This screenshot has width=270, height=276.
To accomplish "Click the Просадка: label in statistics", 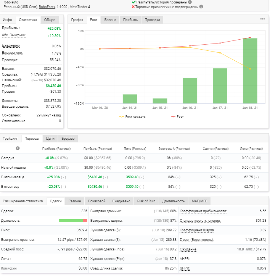I will click(x=10, y=60).
